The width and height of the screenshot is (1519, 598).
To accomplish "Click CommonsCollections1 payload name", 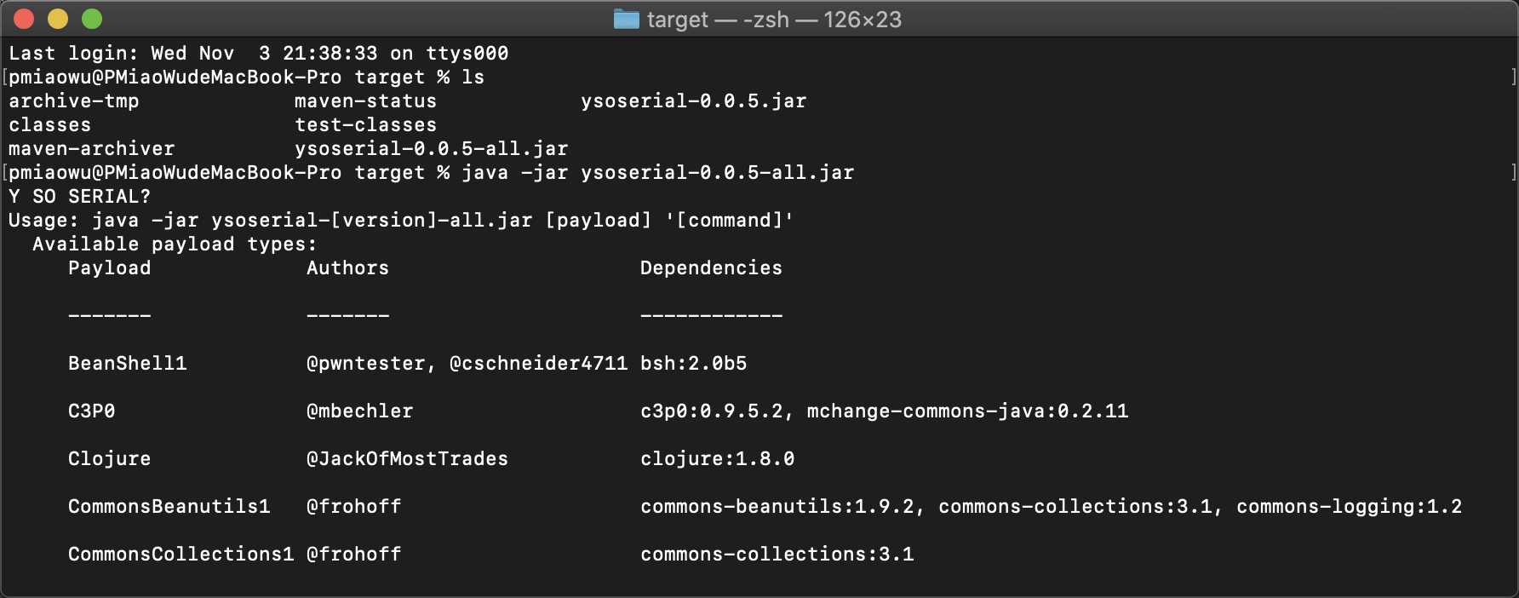I will (x=181, y=555).
